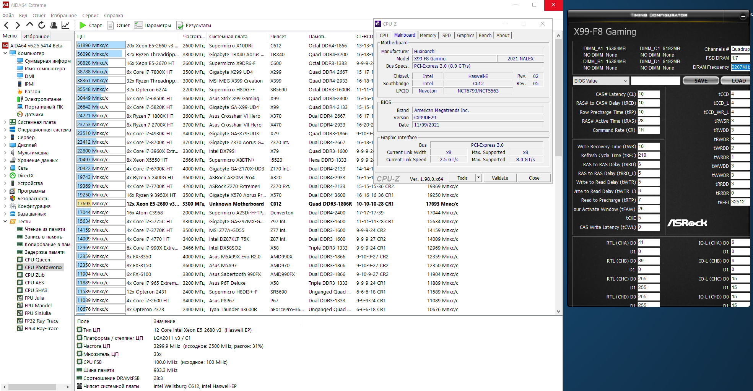The width and height of the screenshot is (753, 391).
Task: Click the vertical scrollbar of the AIDA64 results list
Action: 558,97
